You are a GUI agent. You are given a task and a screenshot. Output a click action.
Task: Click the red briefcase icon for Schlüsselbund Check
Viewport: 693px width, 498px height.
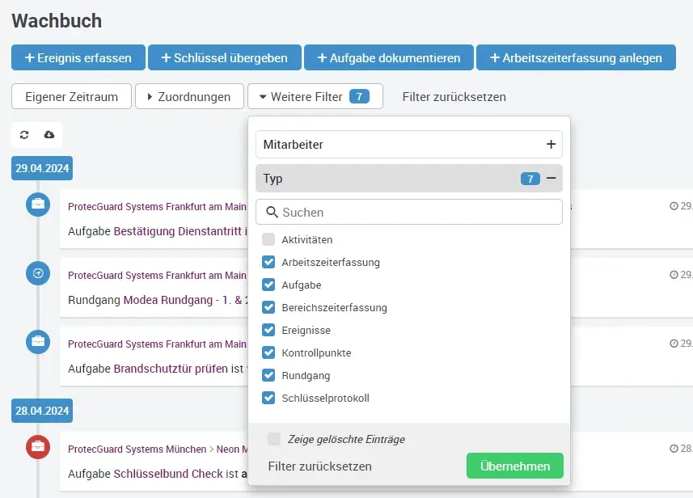coord(38,445)
